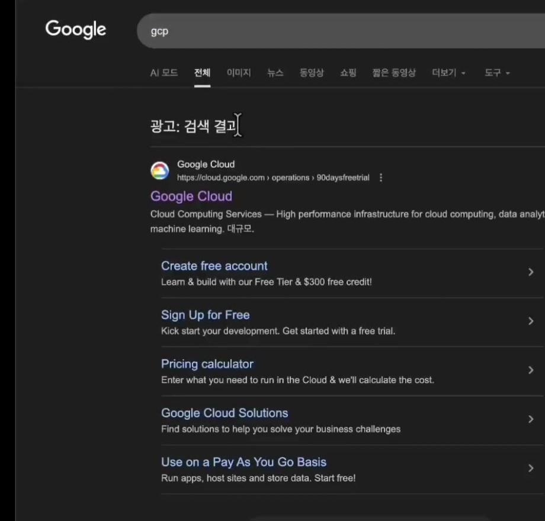Expand the chevron next to Pricing calculator

click(531, 371)
